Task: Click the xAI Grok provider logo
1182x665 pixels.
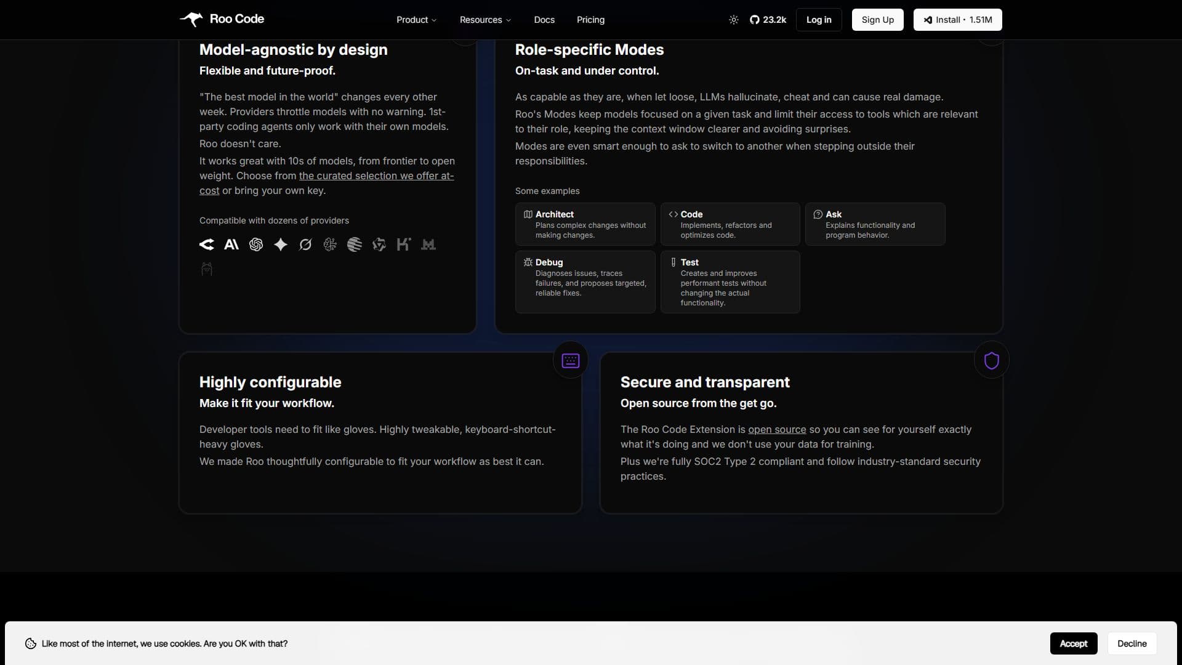Action: 305,244
